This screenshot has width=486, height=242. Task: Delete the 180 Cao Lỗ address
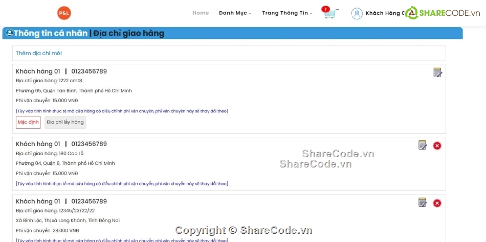point(437,146)
